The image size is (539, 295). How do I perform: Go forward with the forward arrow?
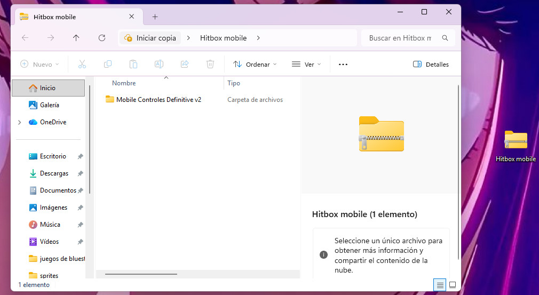(51, 38)
